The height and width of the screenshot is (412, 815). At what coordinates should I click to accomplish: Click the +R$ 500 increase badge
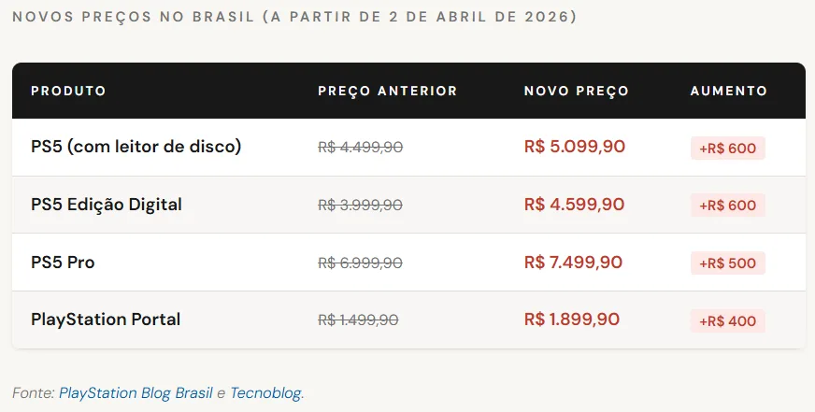click(x=727, y=263)
